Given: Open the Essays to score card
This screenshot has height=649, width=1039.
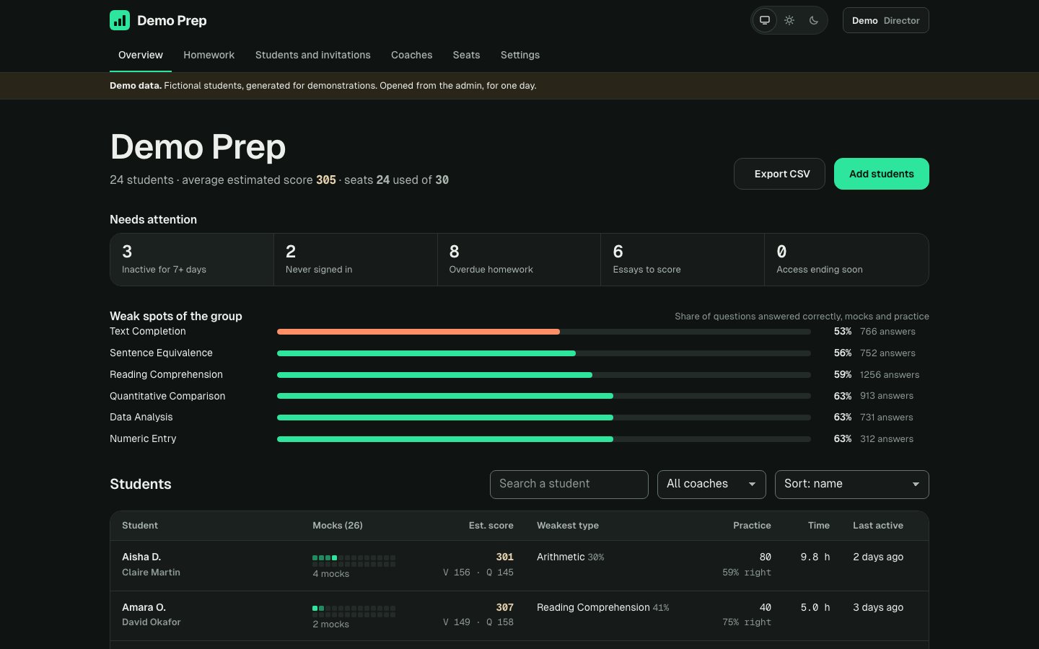Looking at the screenshot, I should [x=683, y=260].
